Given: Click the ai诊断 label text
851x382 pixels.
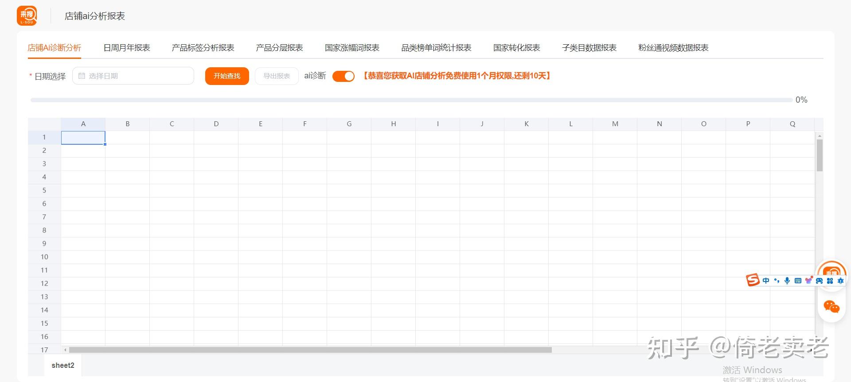Looking at the screenshot, I should (315, 76).
